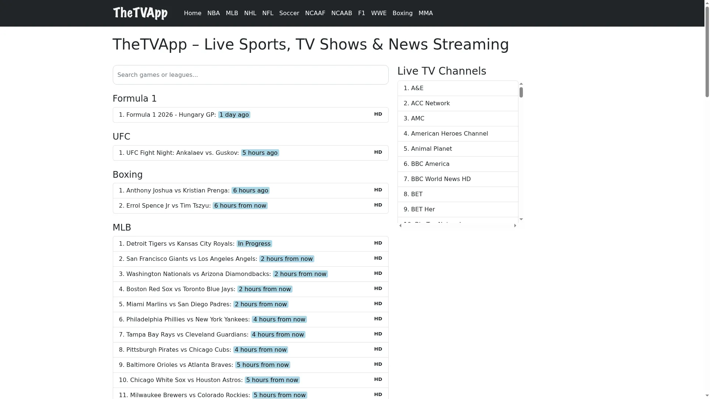Select Boxing in the navigation bar

(x=402, y=13)
